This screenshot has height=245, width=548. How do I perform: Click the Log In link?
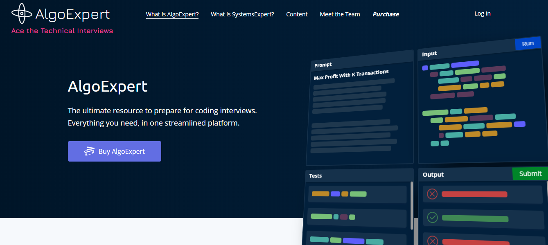(482, 13)
